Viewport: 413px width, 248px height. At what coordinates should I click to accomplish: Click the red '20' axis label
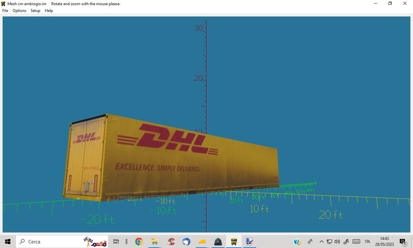pos(198,78)
